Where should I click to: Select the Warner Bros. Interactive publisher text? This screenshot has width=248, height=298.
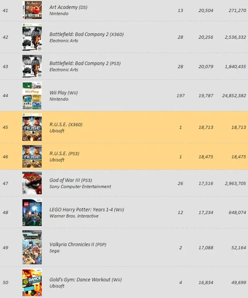tap(74, 216)
